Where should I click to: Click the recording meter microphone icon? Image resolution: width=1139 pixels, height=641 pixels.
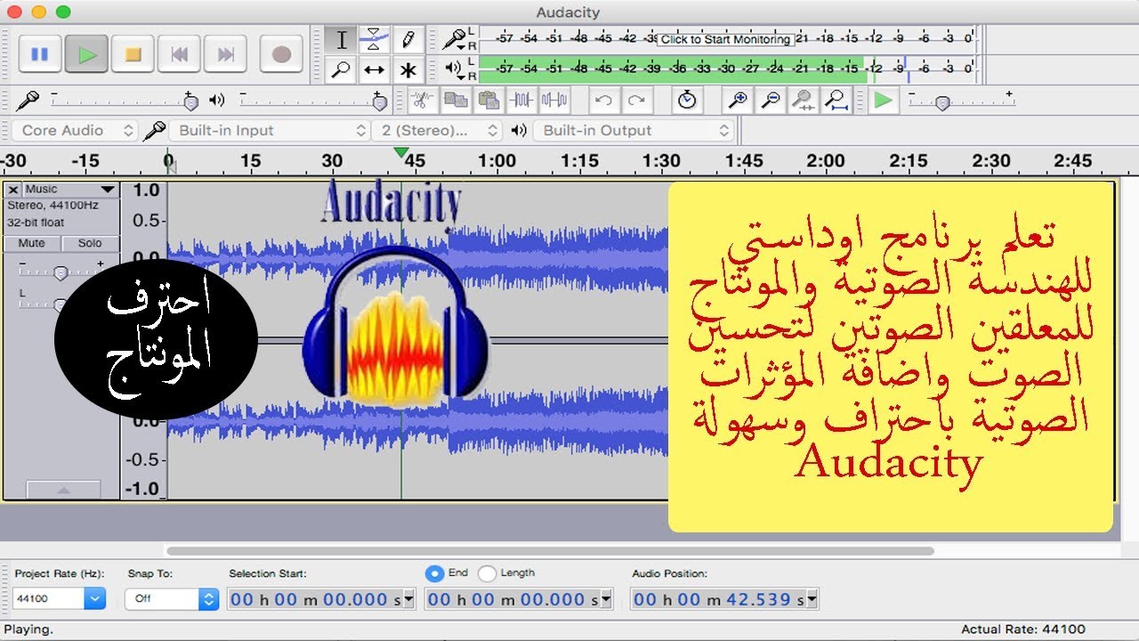tap(455, 38)
